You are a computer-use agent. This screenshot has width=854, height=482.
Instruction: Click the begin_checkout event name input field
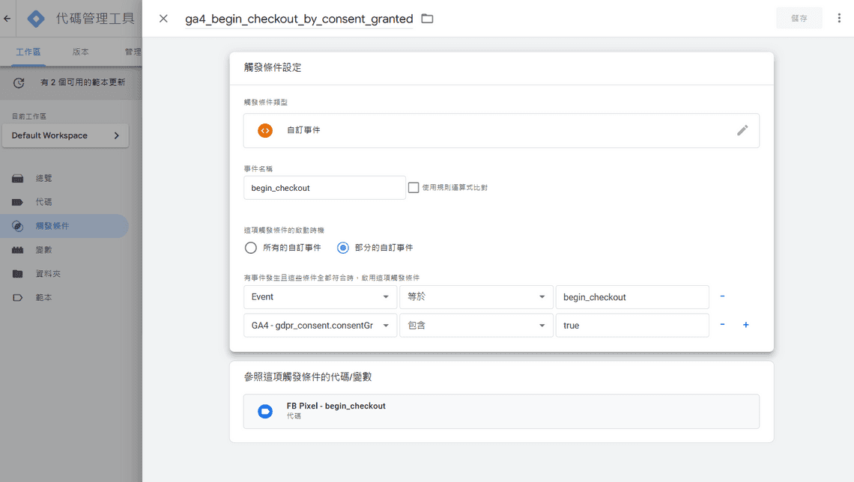(x=324, y=187)
